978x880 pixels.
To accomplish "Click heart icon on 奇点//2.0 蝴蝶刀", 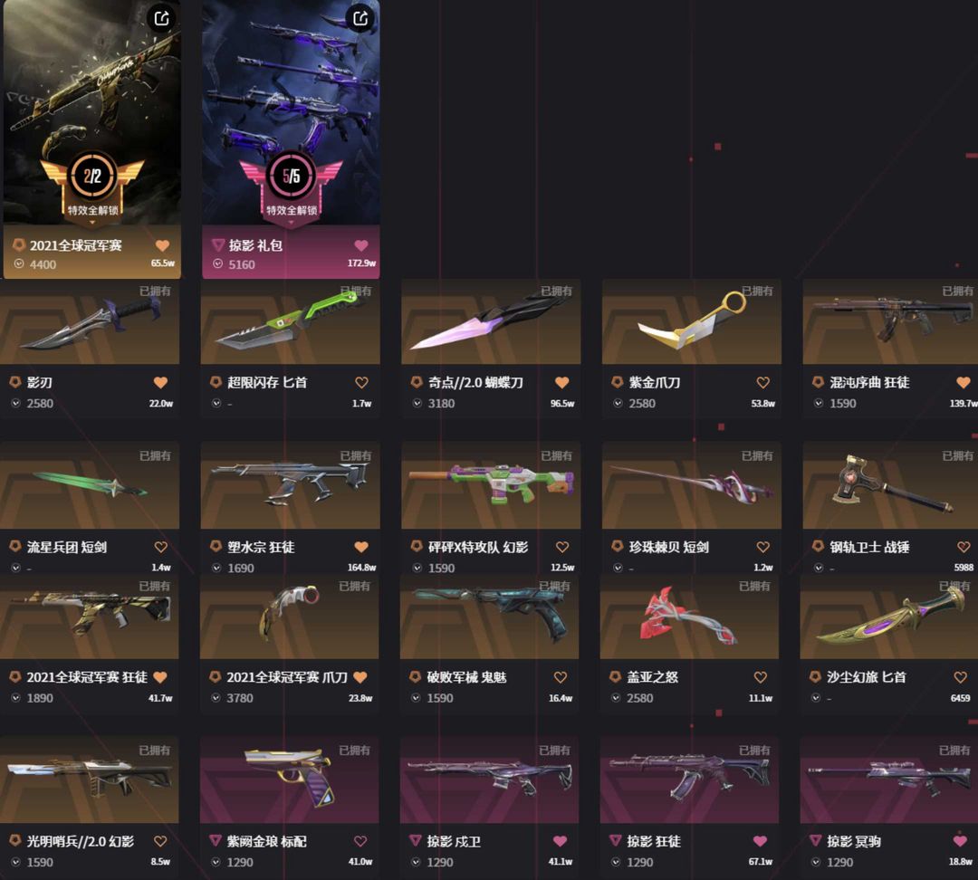I will [562, 382].
